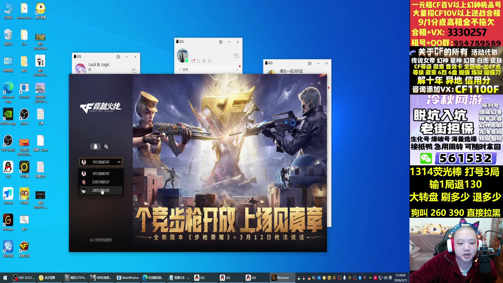Collapse the account dropdown arrow
Image resolution: width=503 pixels, height=283 pixels.
tap(119, 162)
